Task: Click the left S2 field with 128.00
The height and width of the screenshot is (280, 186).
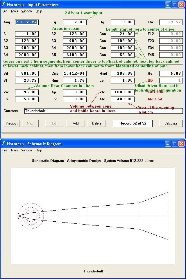Action: pos(27,41)
